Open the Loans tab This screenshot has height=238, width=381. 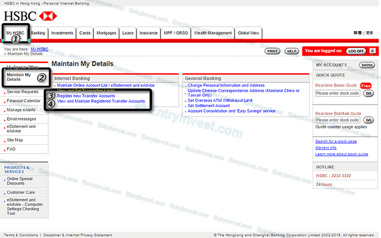pos(128,33)
